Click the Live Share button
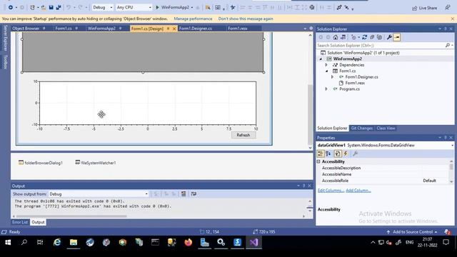457x257 pixels. tap(424, 8)
